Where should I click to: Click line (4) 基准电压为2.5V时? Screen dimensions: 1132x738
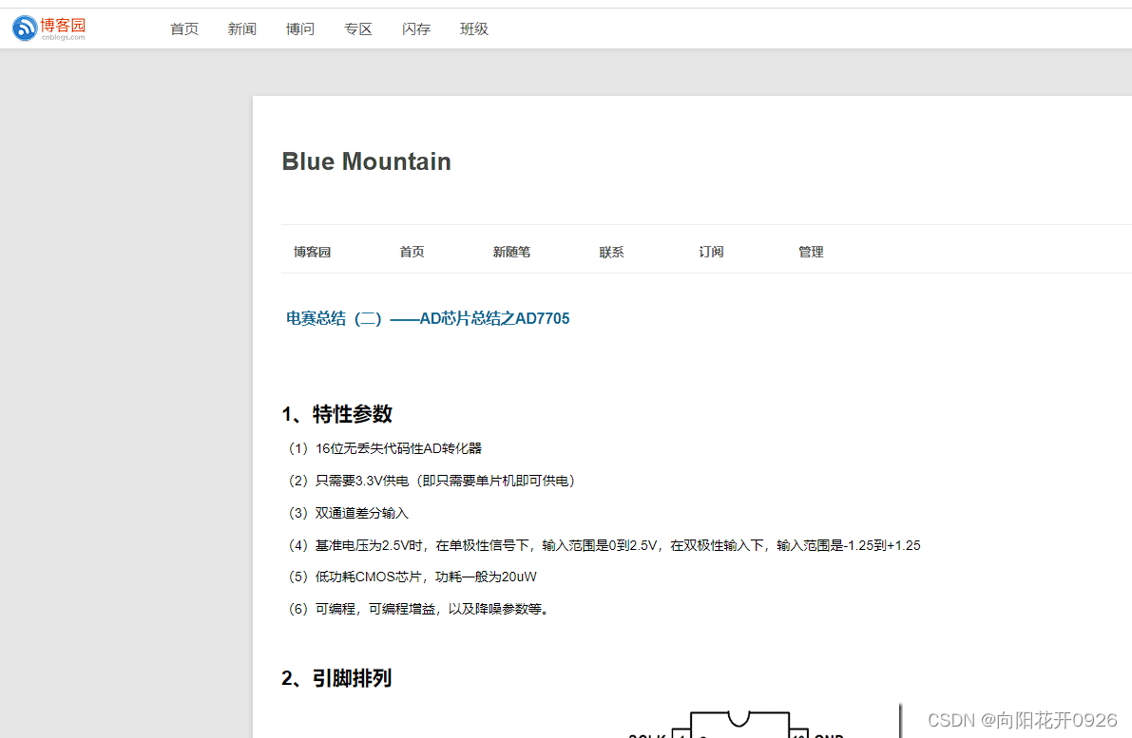coord(604,545)
